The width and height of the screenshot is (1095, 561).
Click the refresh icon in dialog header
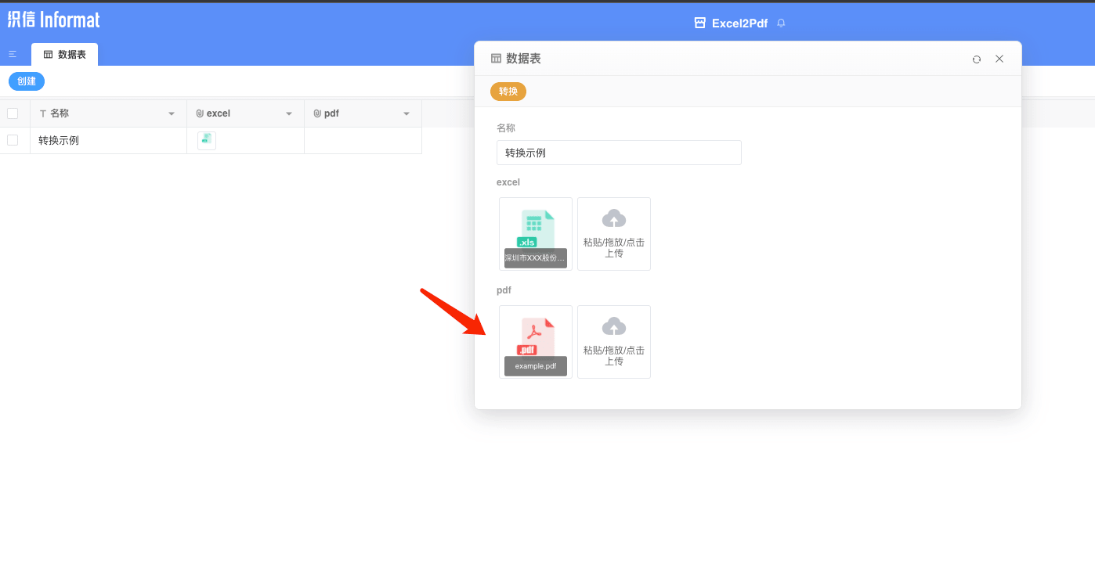pos(976,59)
